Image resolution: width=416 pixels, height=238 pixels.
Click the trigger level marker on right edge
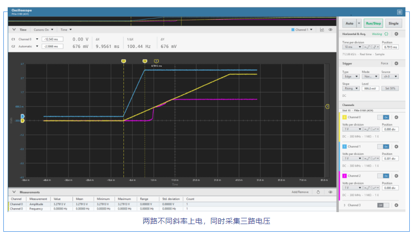click(327, 107)
